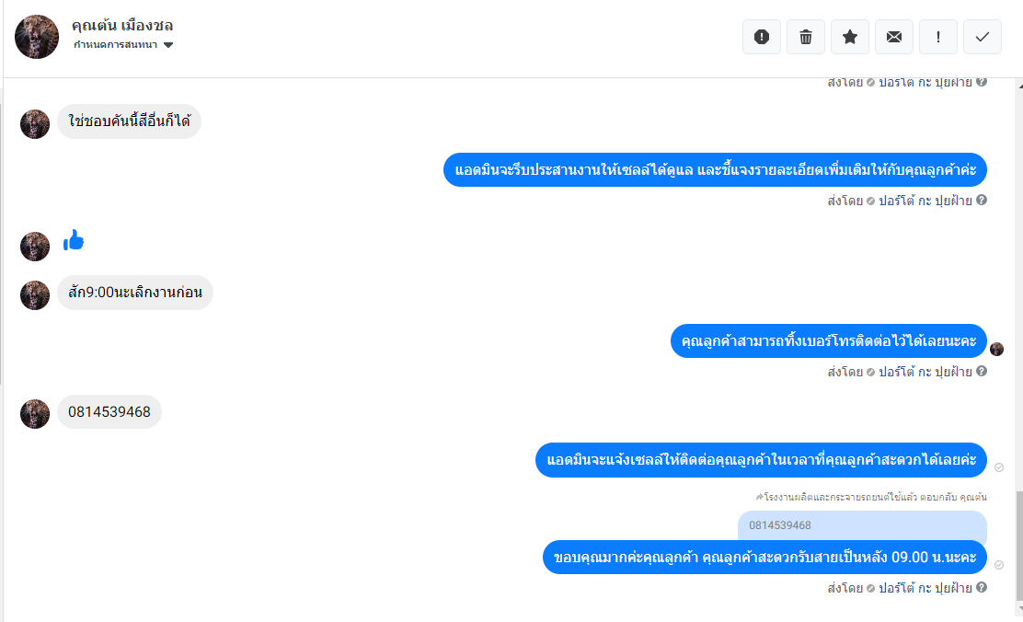Click the vertical scrollbar thumb
The image size is (1023, 622).
1017,547
